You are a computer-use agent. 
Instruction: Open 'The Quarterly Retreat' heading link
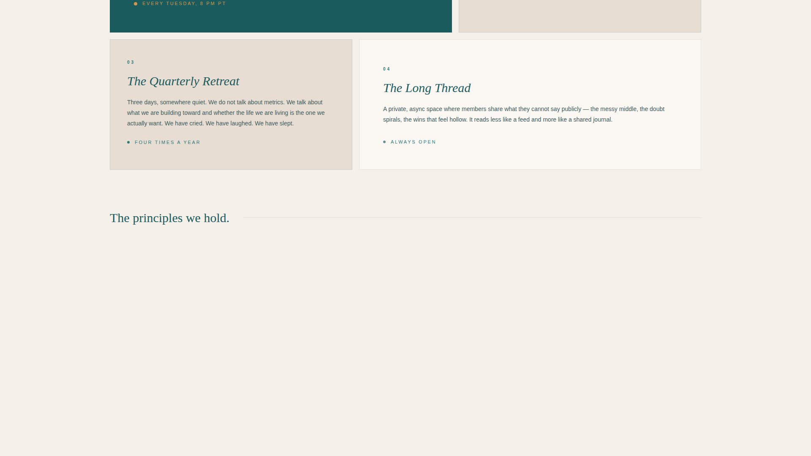(183, 81)
